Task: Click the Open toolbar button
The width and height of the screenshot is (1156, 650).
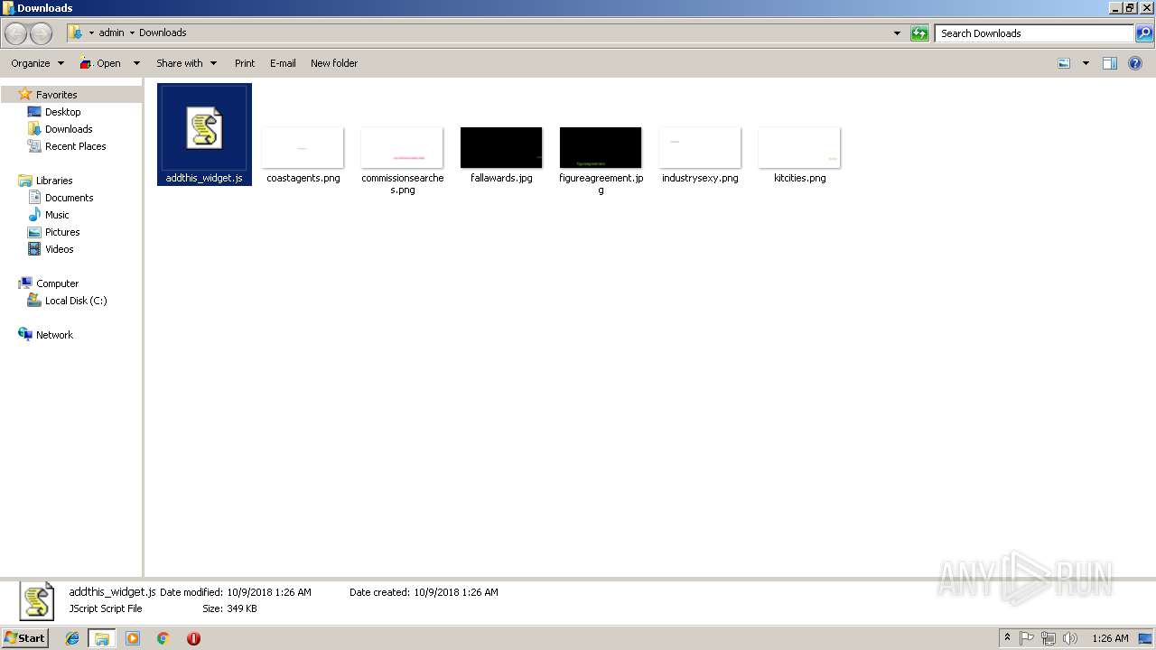Action: 100,63
